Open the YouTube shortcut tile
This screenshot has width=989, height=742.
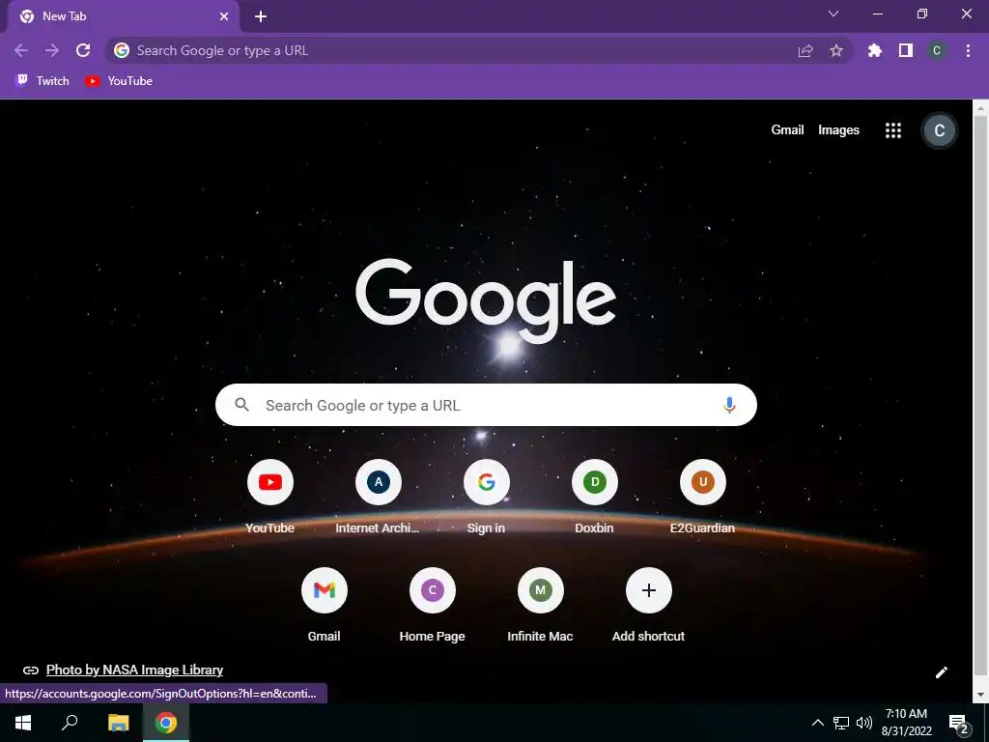tap(270, 498)
